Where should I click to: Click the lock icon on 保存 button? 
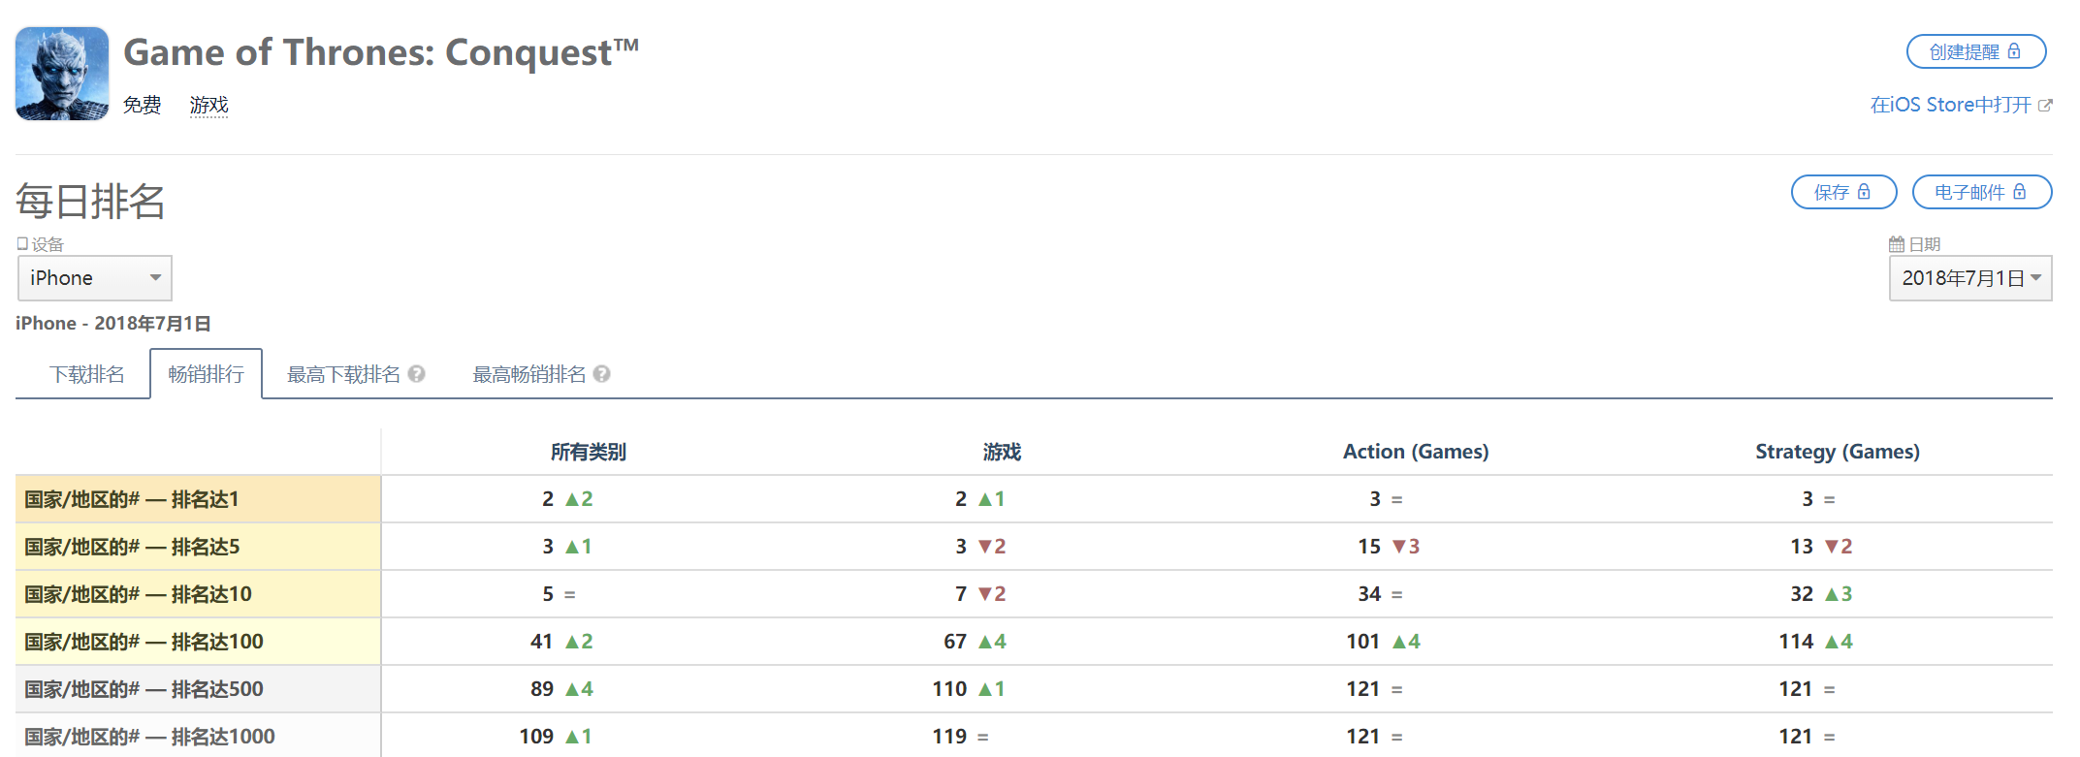pos(1864,192)
